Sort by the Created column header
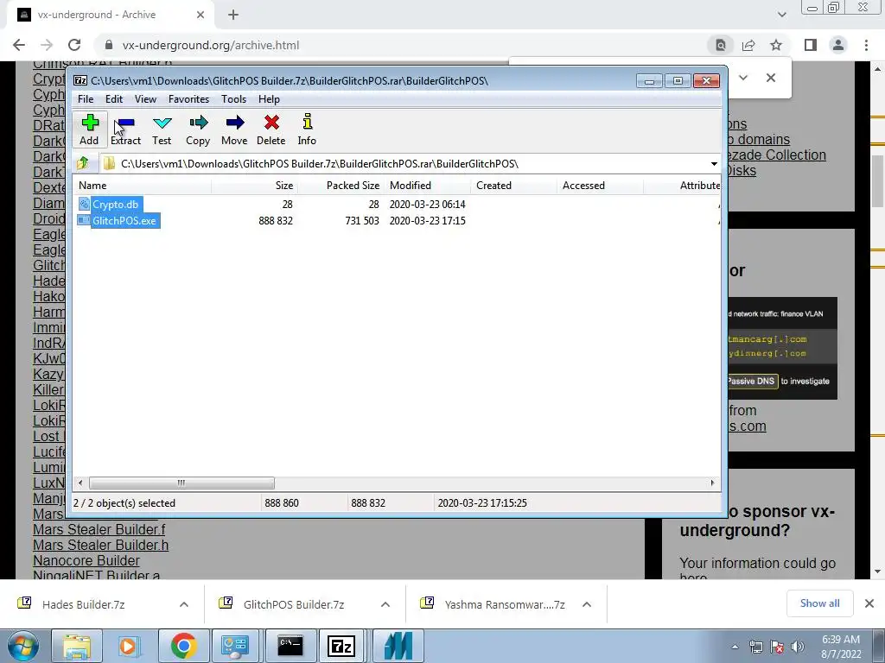This screenshot has width=885, height=663. pos(513,186)
